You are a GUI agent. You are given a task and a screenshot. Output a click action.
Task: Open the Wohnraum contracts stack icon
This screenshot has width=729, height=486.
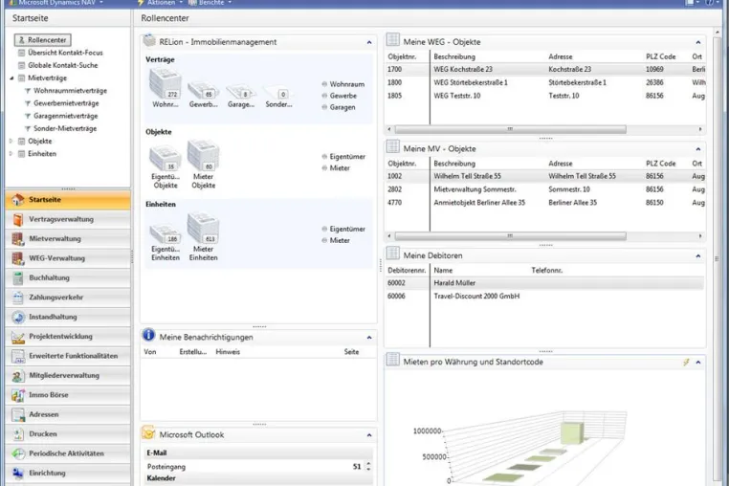[166, 84]
